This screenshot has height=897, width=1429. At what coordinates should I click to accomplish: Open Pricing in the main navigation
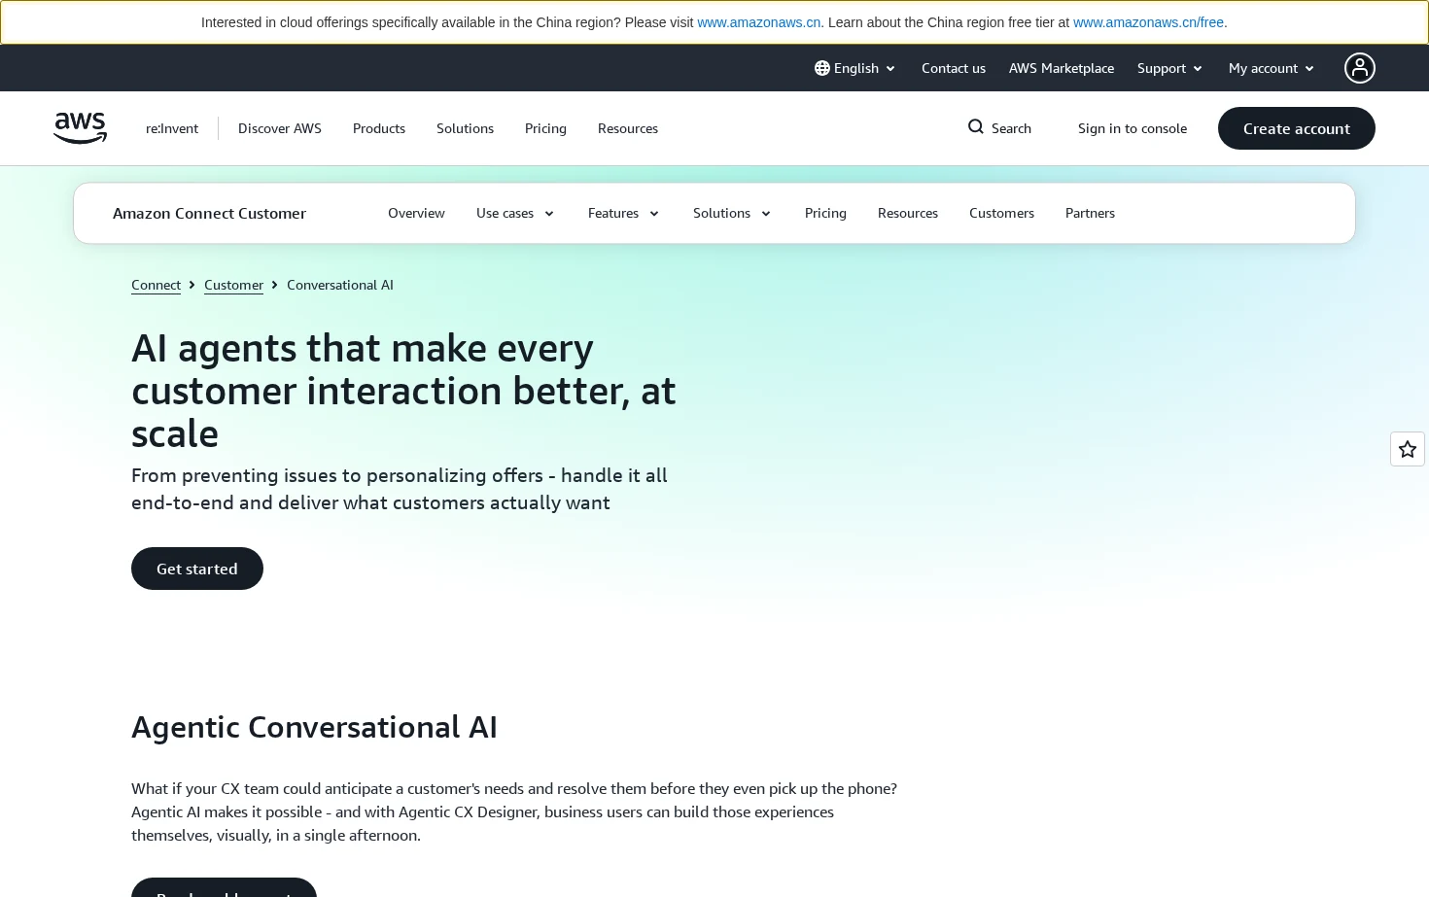pyautogui.click(x=545, y=128)
